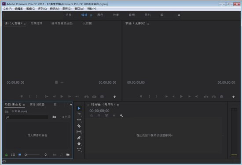Open Button Editor plus in Program monitor

click(x=234, y=97)
